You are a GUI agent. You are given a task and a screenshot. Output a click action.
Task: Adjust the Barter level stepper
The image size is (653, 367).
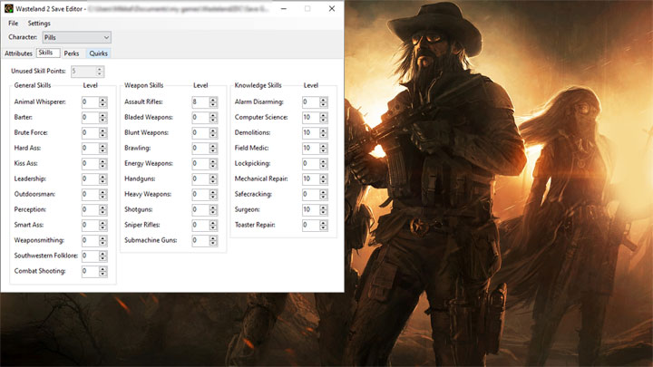click(102, 117)
